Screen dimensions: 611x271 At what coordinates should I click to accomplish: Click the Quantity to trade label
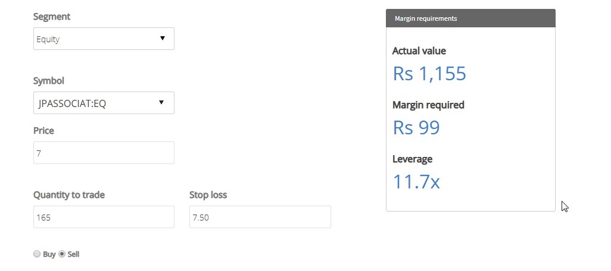tap(69, 195)
